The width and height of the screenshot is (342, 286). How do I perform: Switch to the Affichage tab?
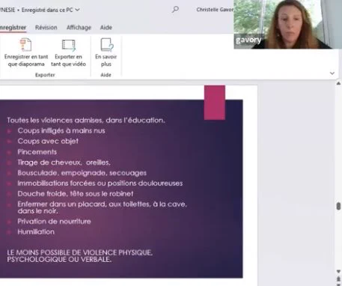click(x=79, y=28)
